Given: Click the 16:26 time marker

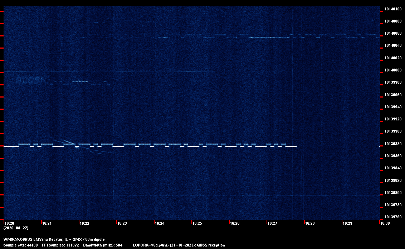Looking at the screenshot, I should [235, 223].
